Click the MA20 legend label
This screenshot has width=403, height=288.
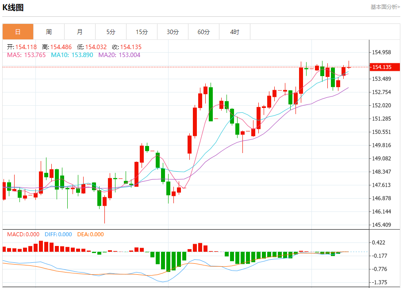[119, 55]
